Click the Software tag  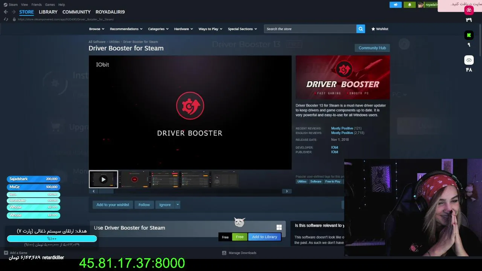click(x=316, y=181)
